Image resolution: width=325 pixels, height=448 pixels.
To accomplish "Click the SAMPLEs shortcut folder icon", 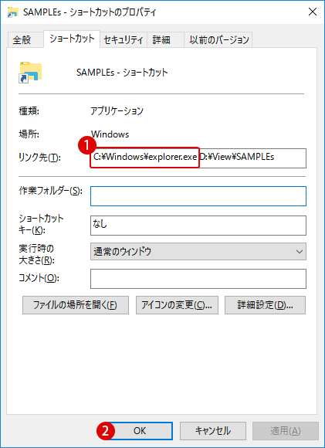I will pos(30,73).
